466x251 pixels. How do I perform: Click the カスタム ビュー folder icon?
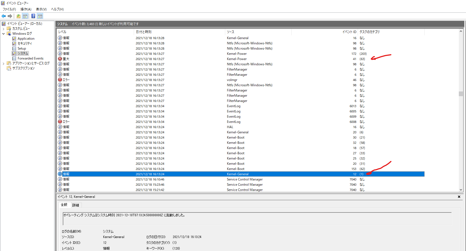click(x=9, y=29)
